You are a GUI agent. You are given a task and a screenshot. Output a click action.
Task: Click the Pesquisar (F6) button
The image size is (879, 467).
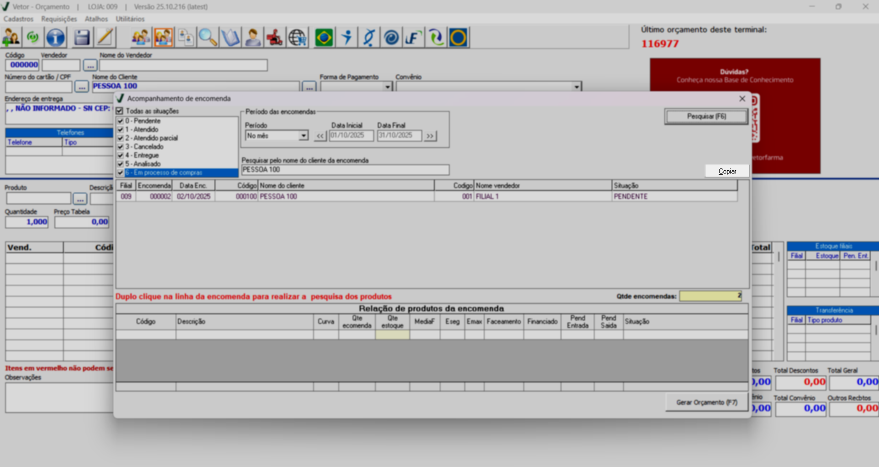click(706, 117)
